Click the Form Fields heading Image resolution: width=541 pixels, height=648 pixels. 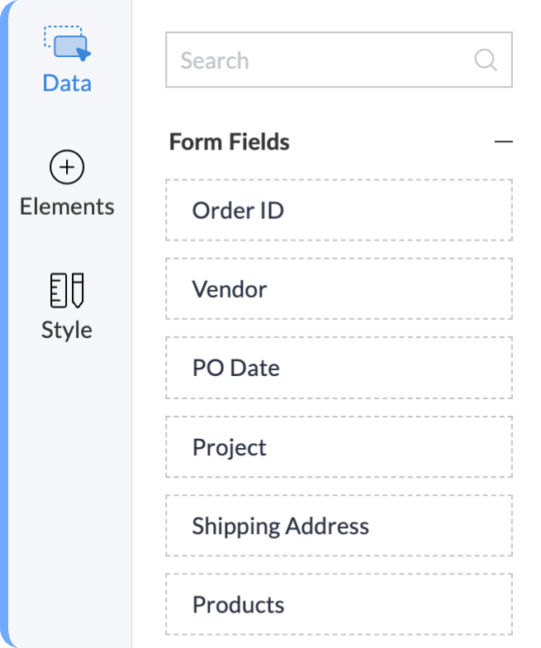point(230,142)
